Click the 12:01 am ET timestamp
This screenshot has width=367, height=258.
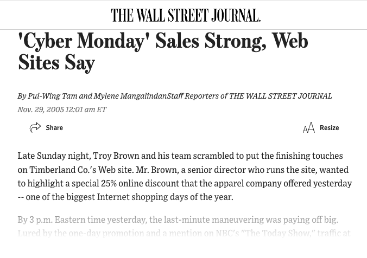(x=86, y=109)
